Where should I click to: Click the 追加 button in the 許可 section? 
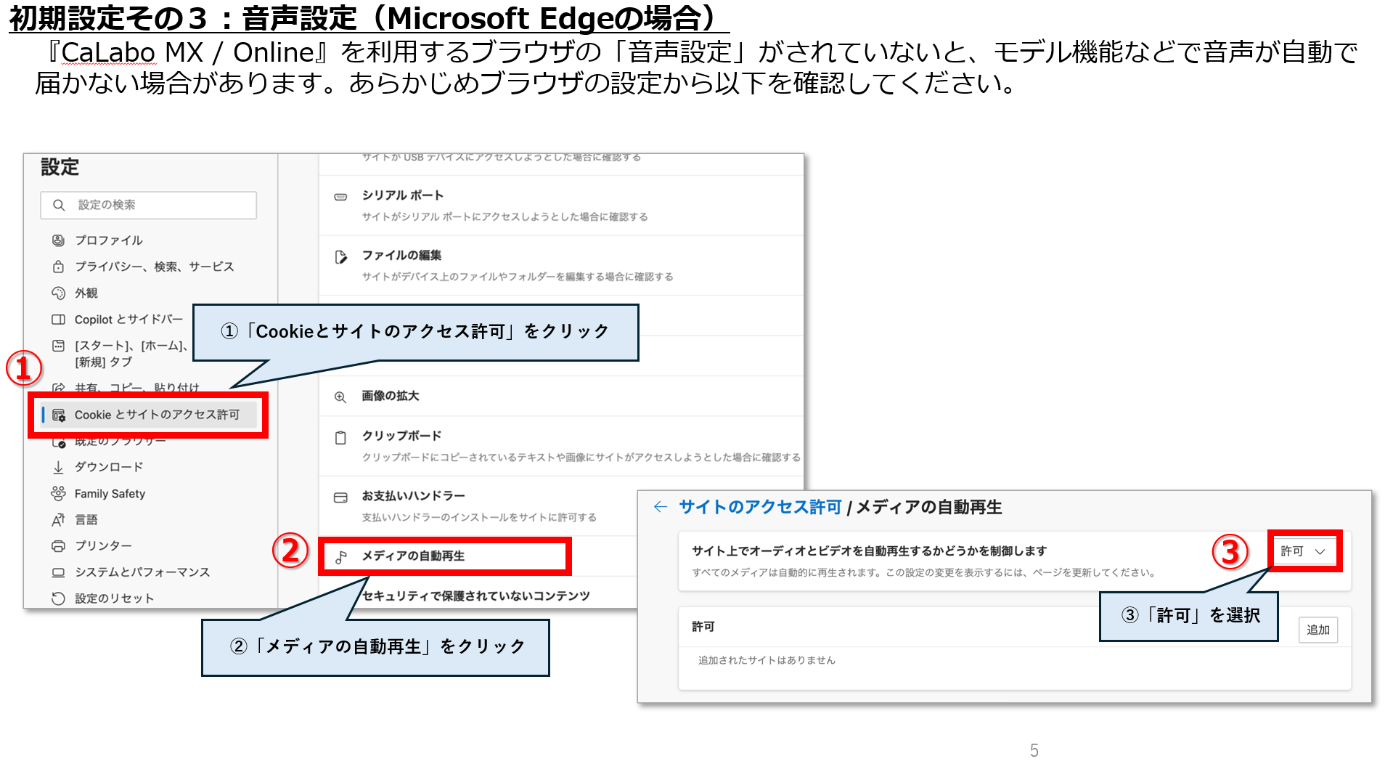pyautogui.click(x=1317, y=630)
